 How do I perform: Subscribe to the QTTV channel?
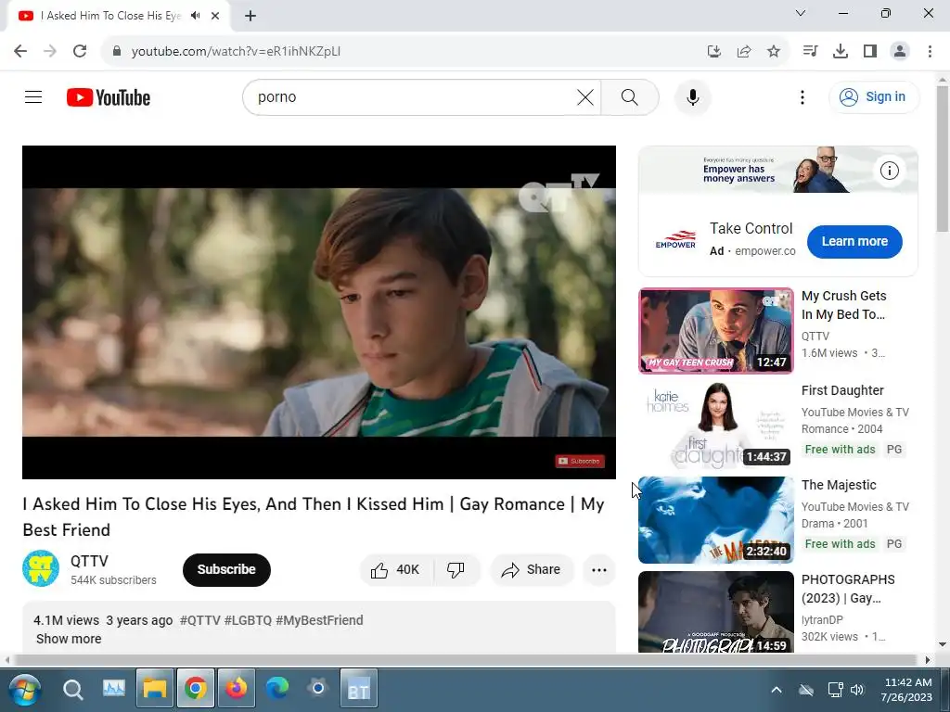point(226,570)
